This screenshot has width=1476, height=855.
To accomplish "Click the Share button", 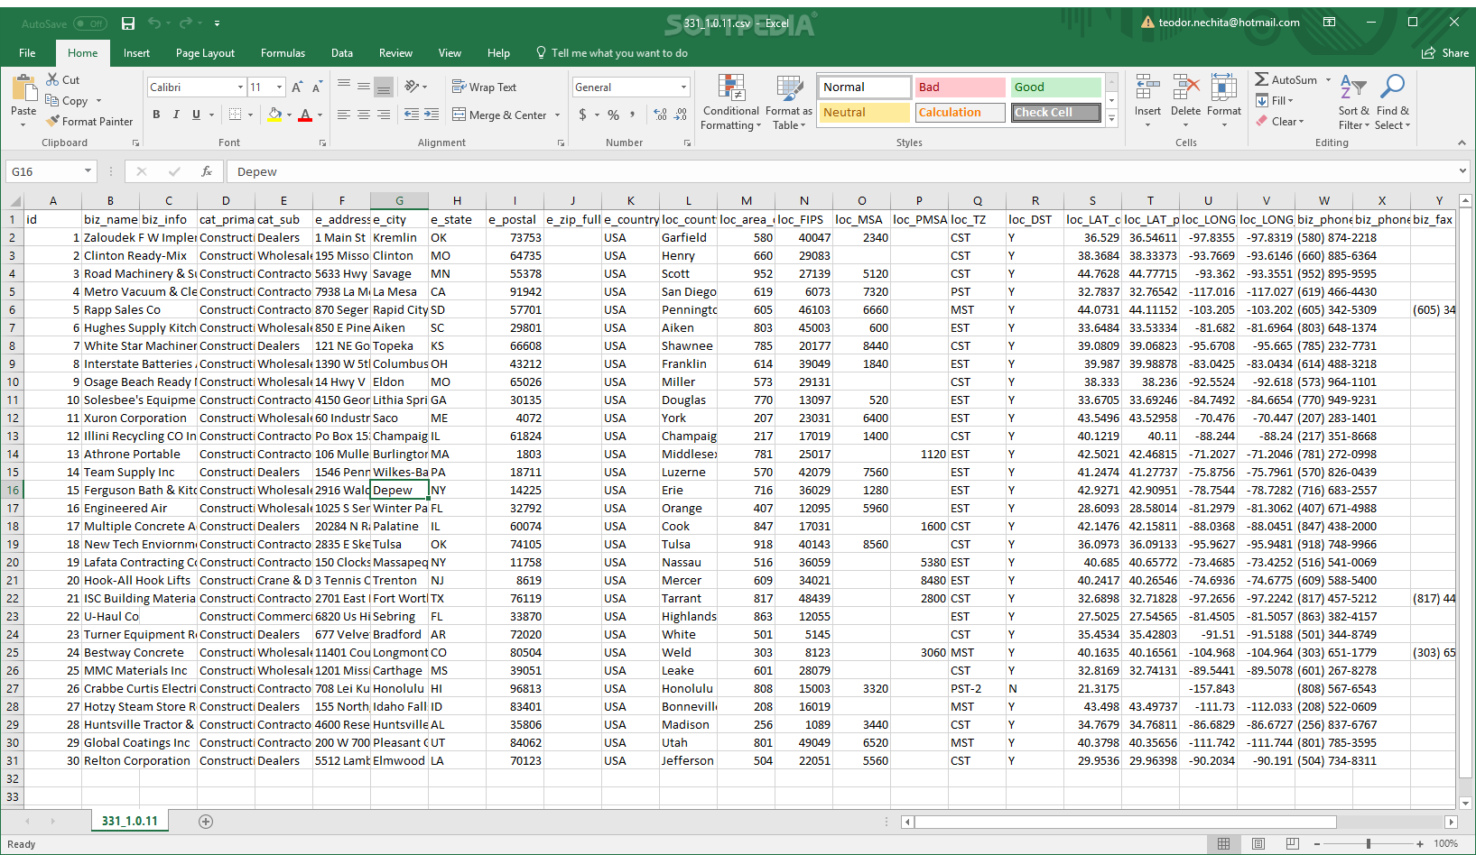I will coord(1445,53).
